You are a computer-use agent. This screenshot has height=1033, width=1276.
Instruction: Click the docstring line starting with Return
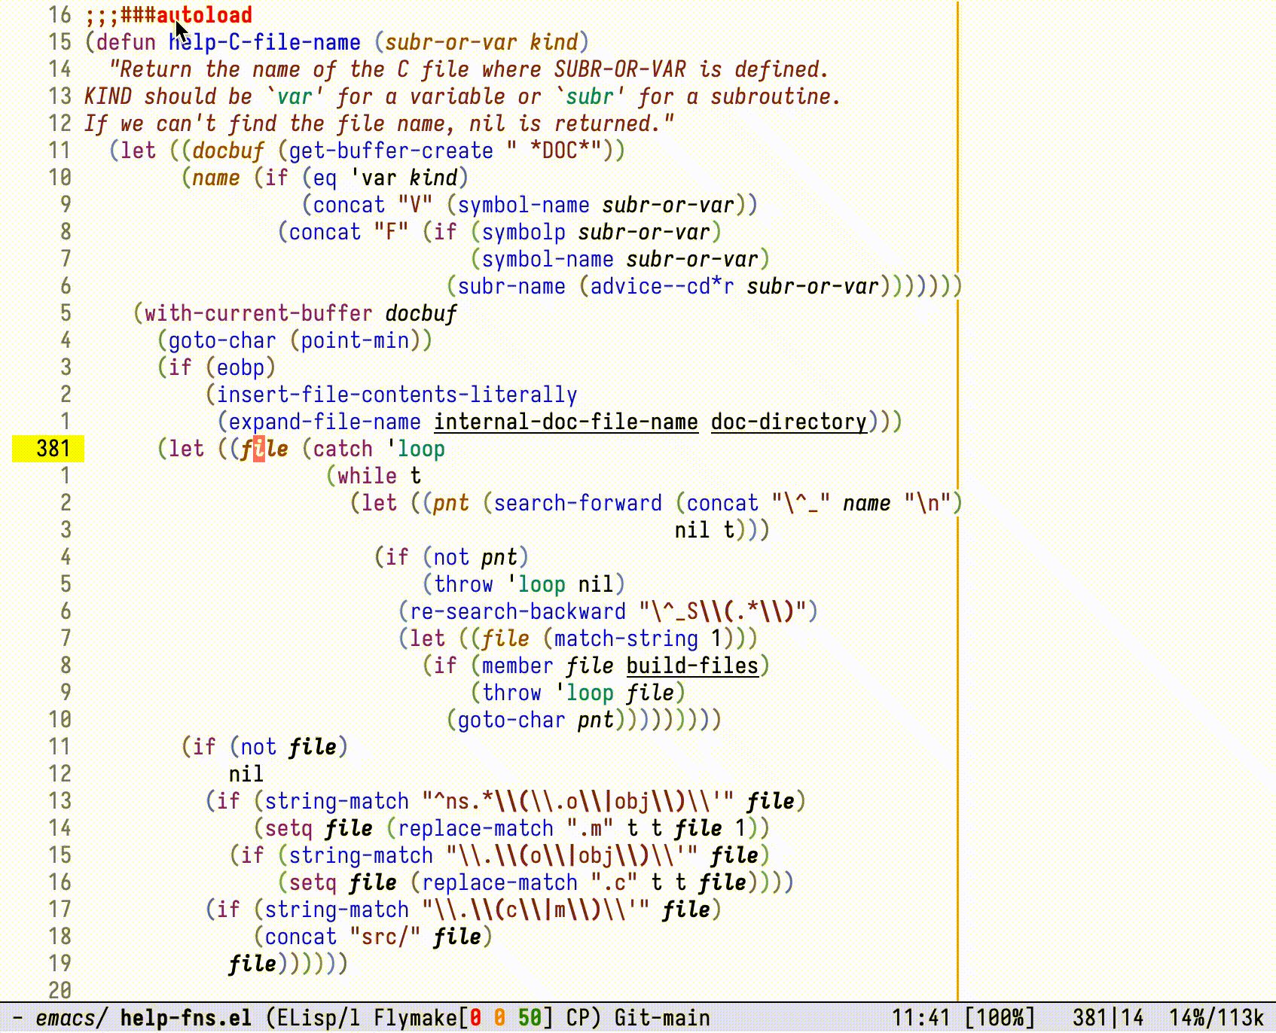pyautogui.click(x=469, y=69)
